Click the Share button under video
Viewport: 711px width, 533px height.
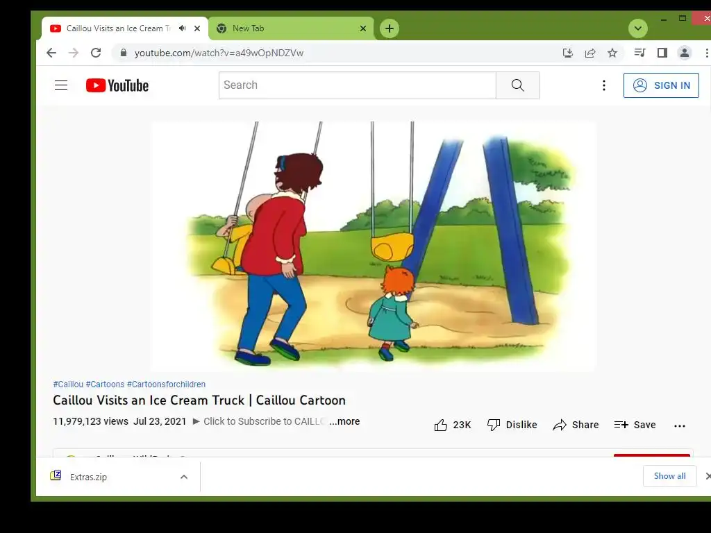coord(576,425)
